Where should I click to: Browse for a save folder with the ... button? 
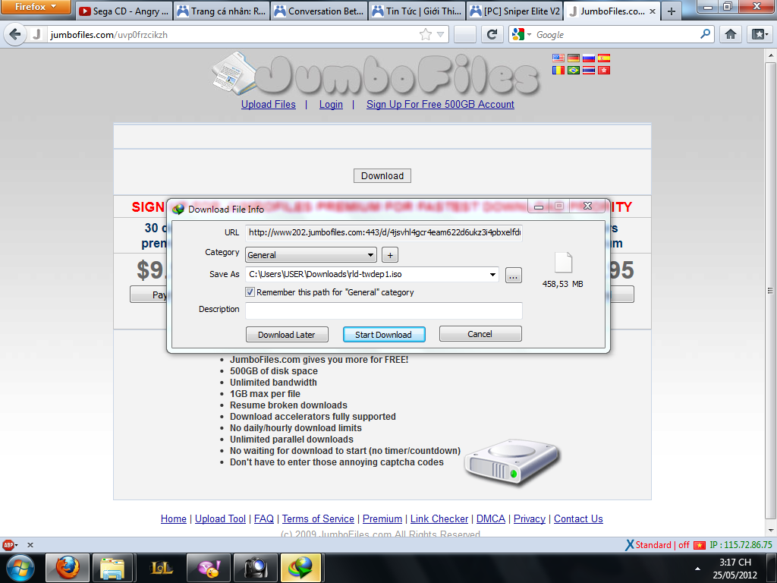pos(514,275)
